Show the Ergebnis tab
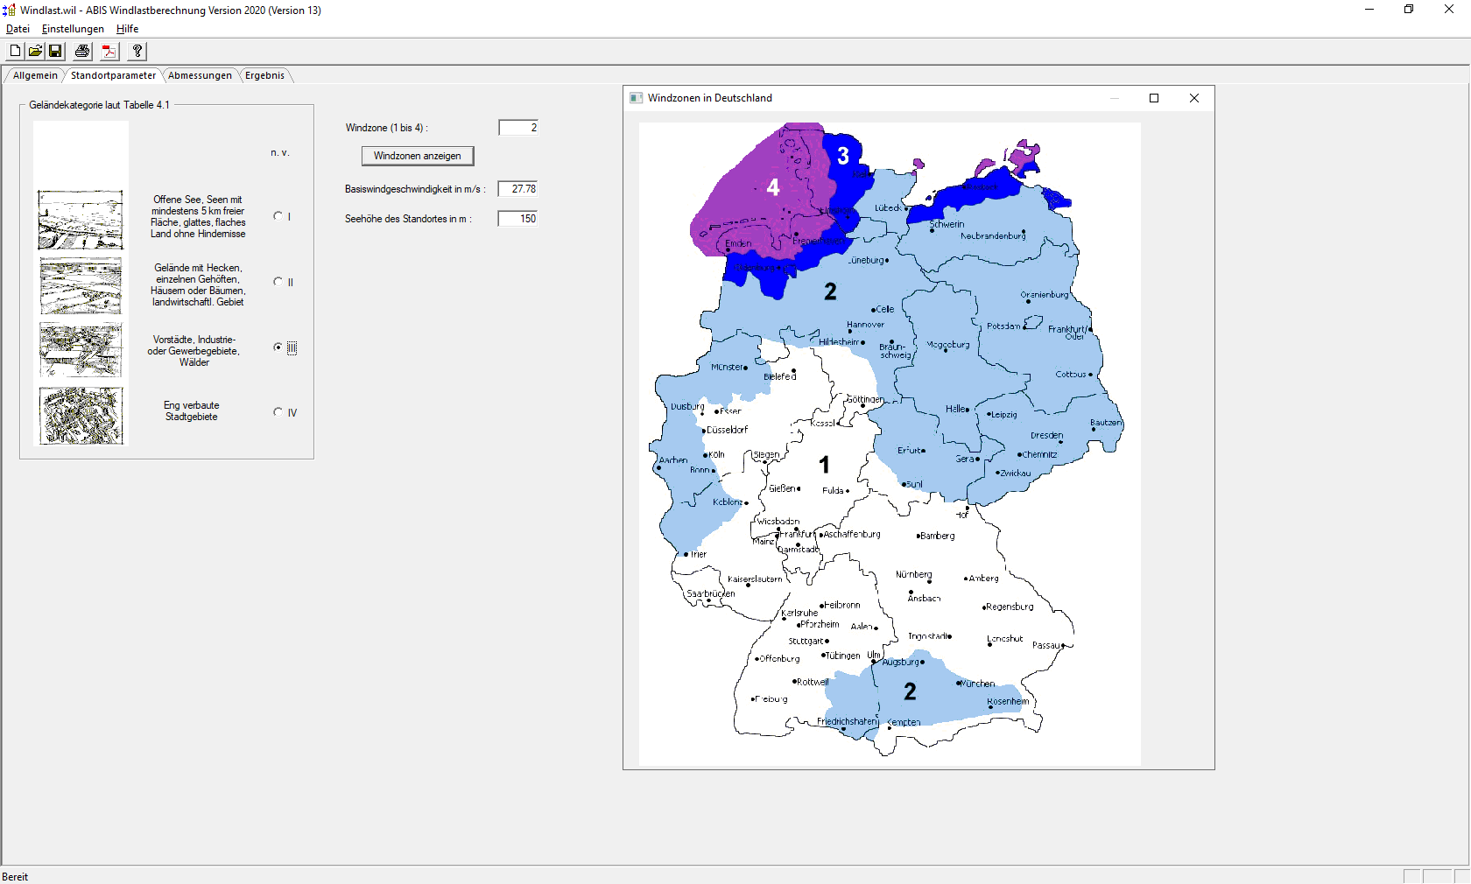 tap(264, 75)
